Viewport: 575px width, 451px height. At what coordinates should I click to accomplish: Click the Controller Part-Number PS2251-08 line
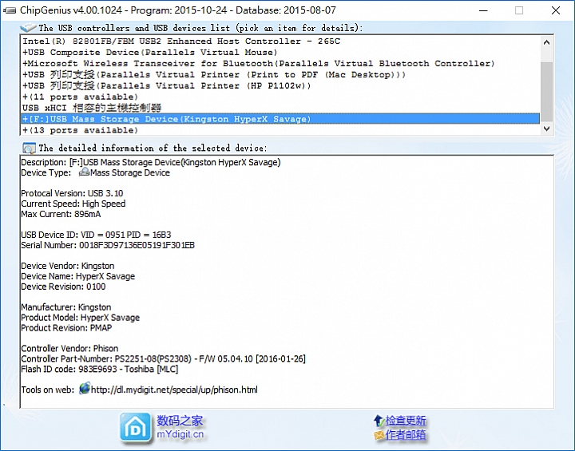(x=163, y=358)
